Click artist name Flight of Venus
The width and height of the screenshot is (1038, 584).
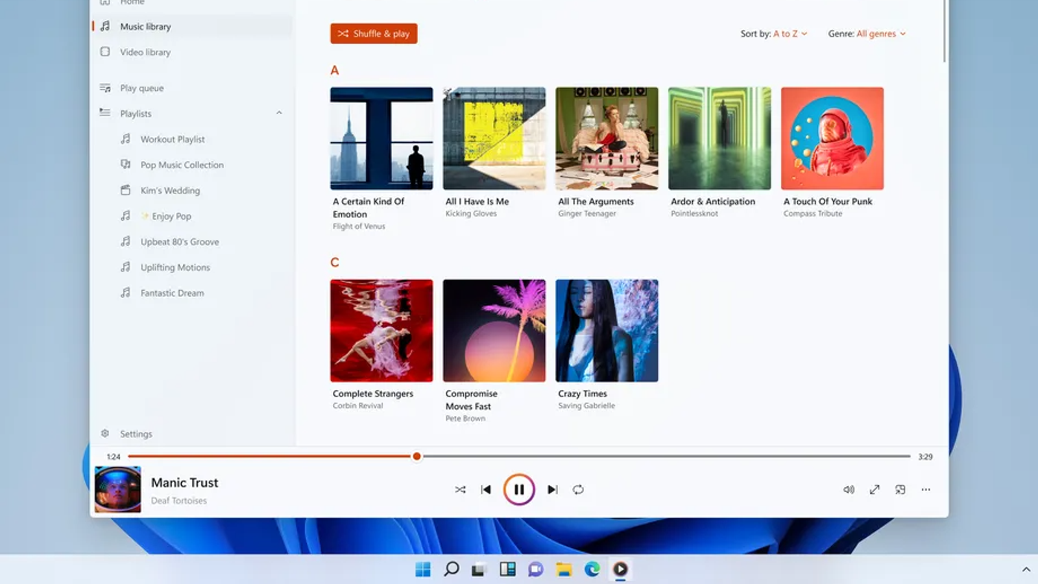click(x=359, y=226)
